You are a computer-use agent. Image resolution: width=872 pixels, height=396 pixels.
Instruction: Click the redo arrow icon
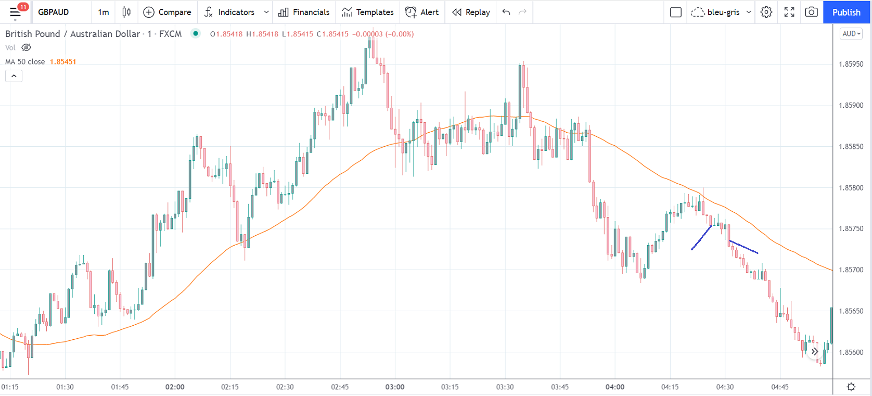(523, 12)
